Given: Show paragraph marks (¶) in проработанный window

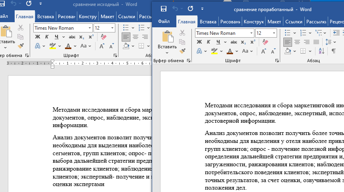Looking at the screenshot, I should click(x=333, y=51).
